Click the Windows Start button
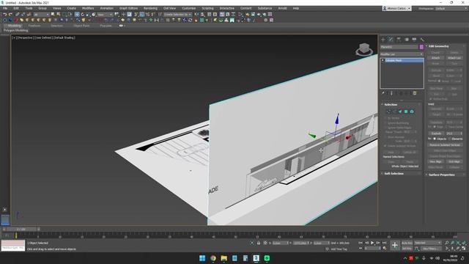 202,258
